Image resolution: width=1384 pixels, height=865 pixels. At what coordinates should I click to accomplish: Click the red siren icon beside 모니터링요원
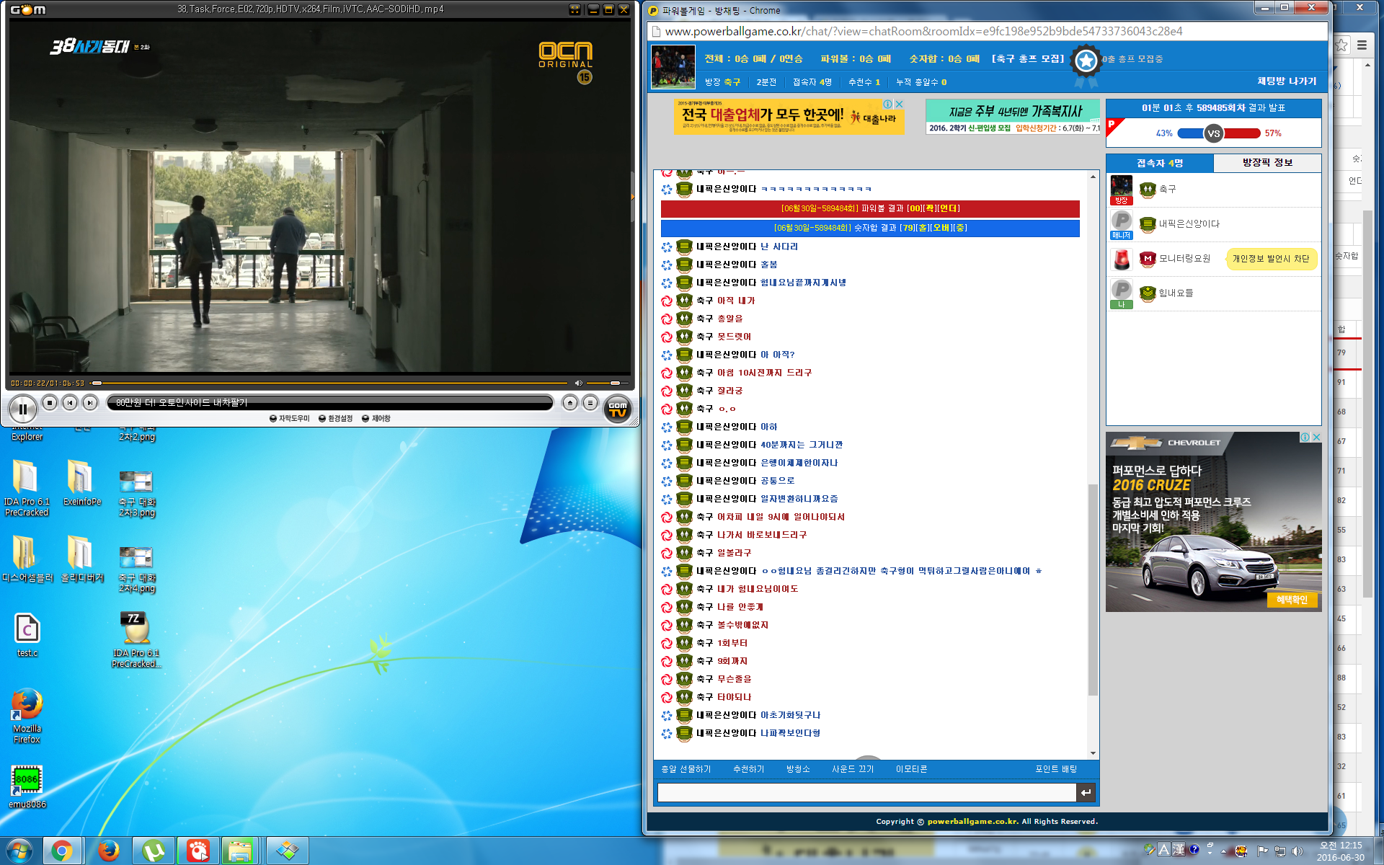click(1122, 259)
